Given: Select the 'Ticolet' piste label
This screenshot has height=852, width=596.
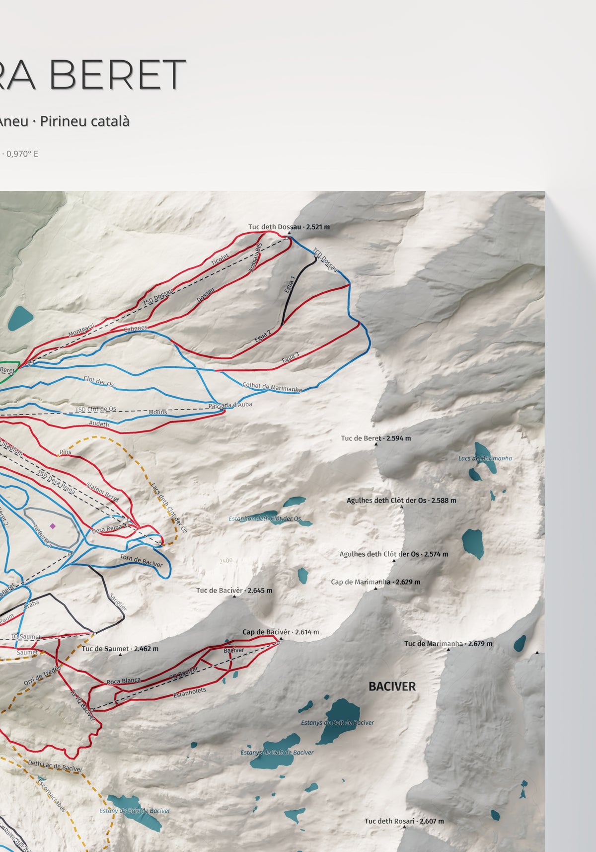Looking at the screenshot, I should tap(220, 259).
